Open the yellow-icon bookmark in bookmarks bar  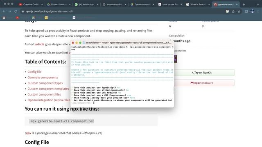46,18
